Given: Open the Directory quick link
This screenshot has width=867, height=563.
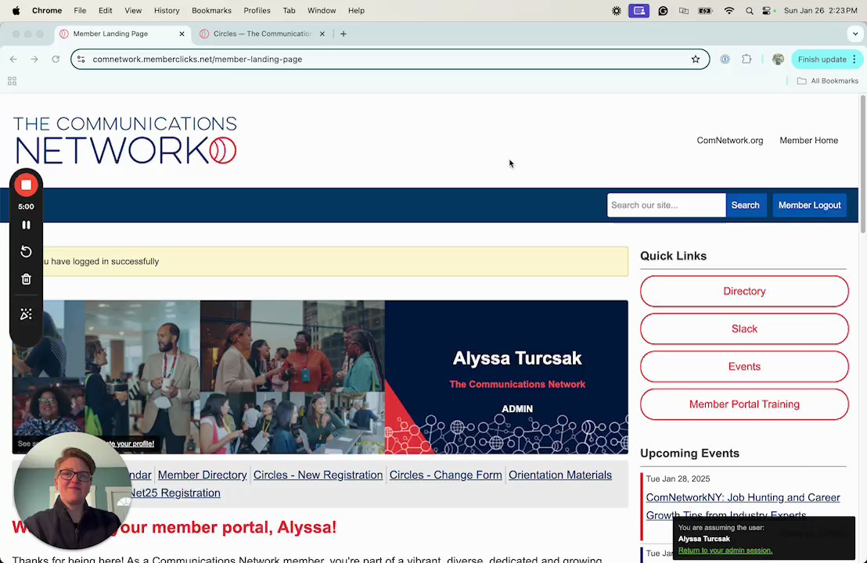Looking at the screenshot, I should (x=744, y=291).
